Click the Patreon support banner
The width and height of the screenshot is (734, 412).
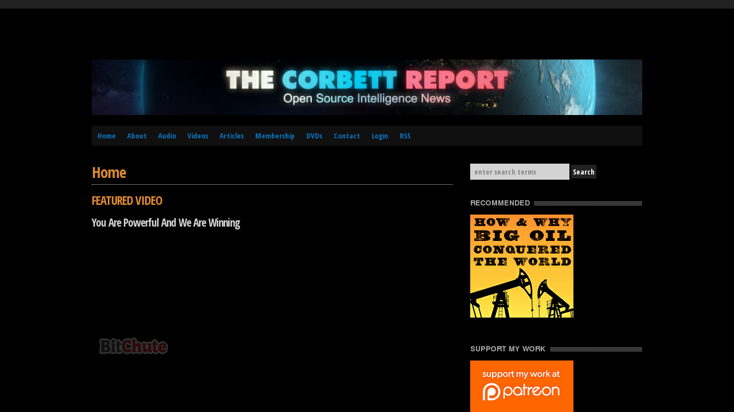522,386
